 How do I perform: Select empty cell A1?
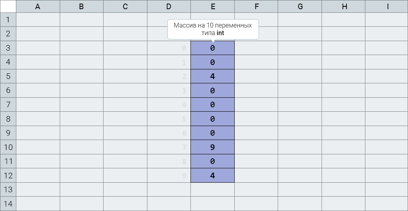coord(38,19)
